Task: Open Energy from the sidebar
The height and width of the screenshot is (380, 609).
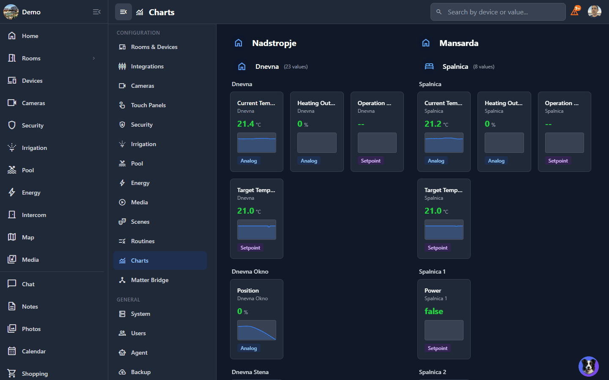Action: click(x=31, y=192)
